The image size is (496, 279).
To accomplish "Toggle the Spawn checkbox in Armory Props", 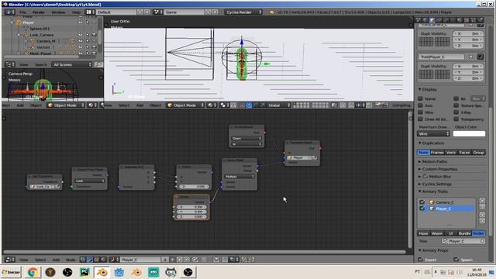I will (x=456, y=260).
